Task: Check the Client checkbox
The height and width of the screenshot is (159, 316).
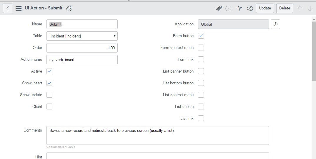Action: [x=49, y=106]
